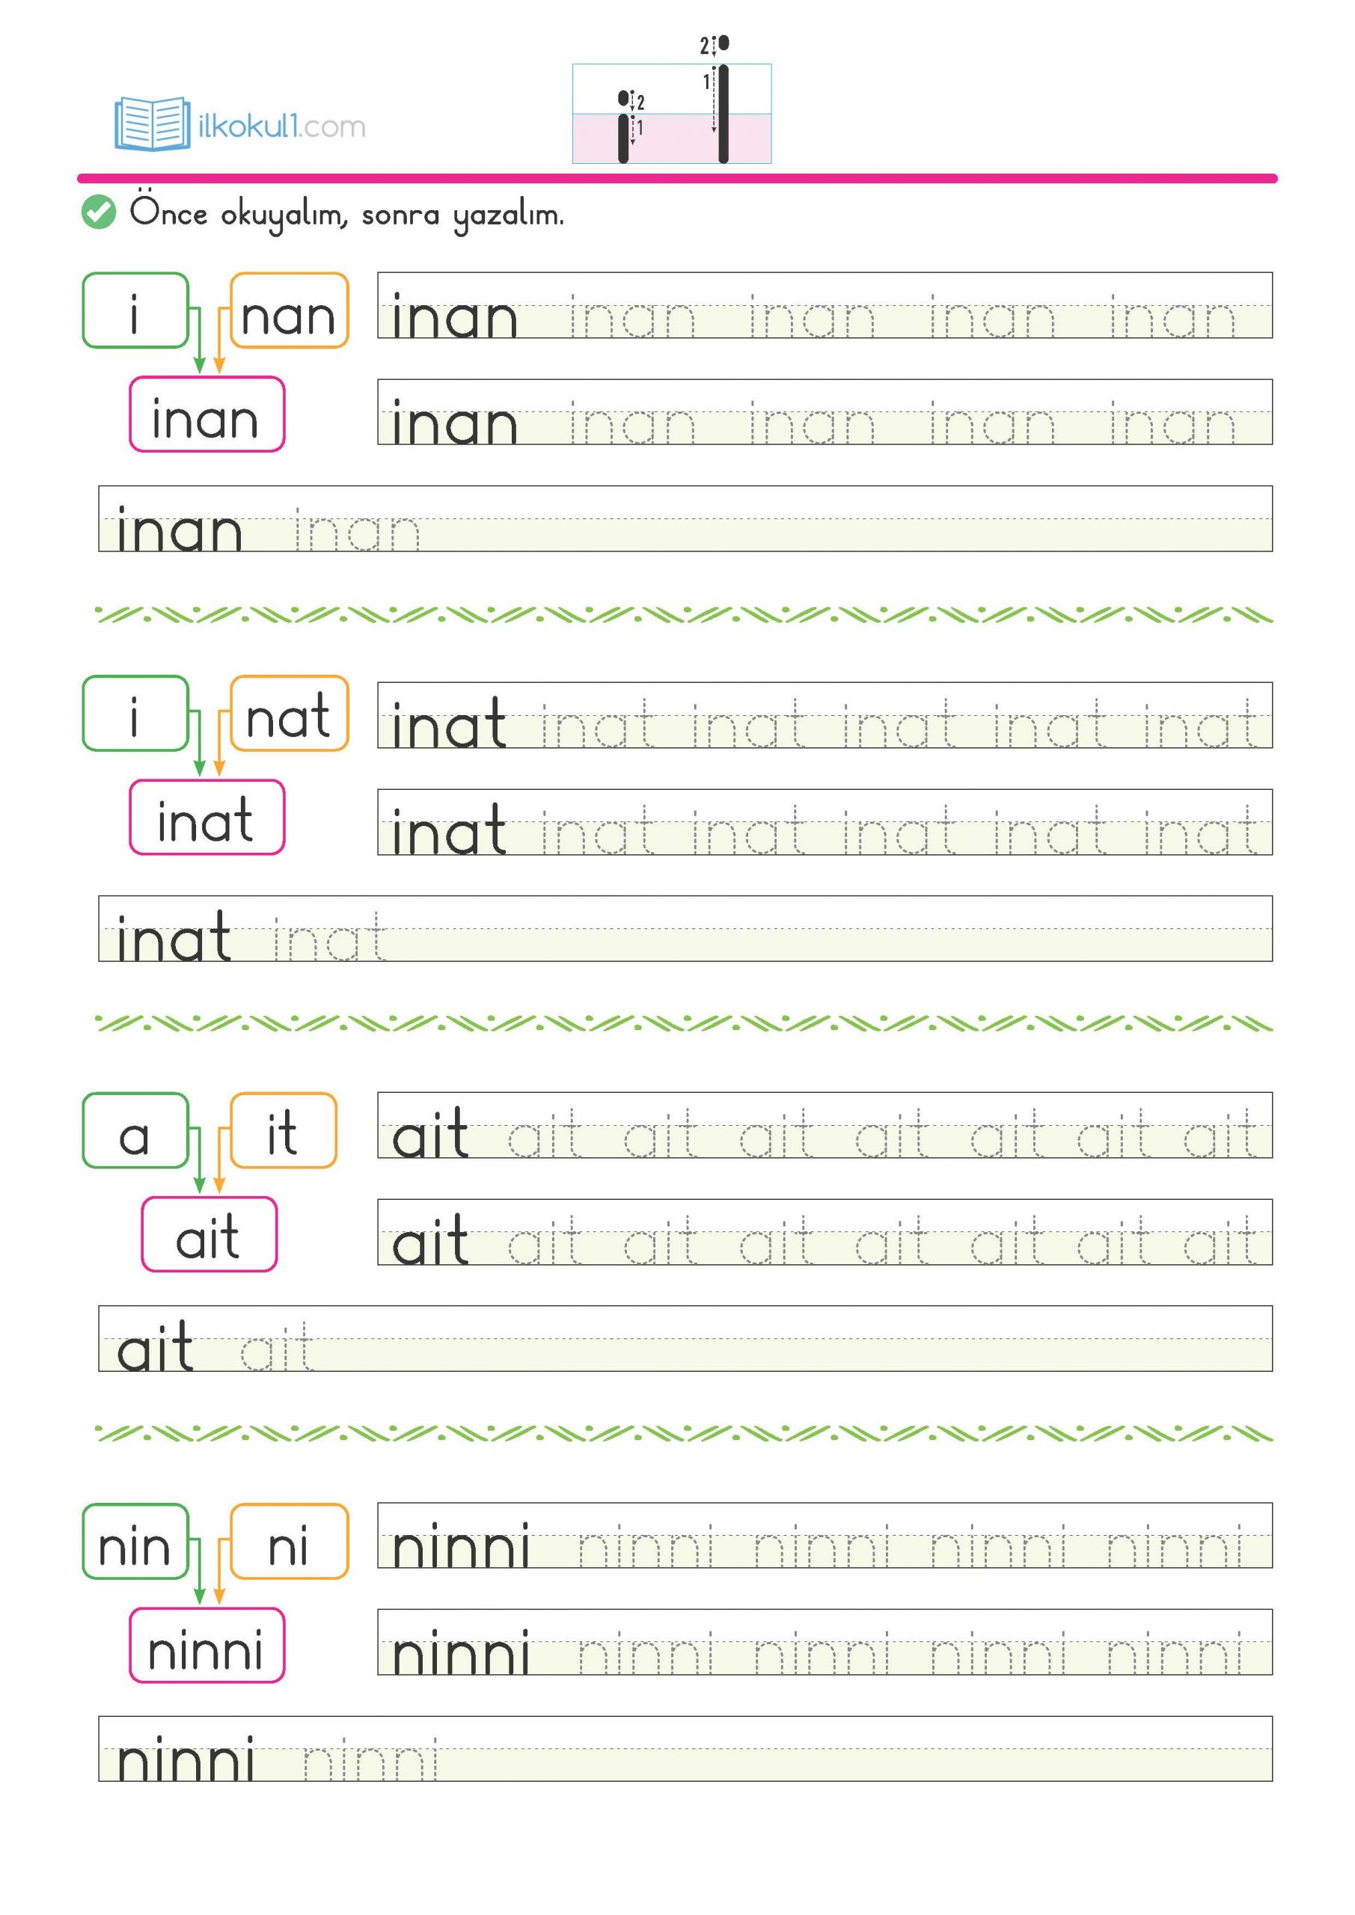Click the ilkokul1.com site name text
The image size is (1355, 1915).
tap(282, 126)
